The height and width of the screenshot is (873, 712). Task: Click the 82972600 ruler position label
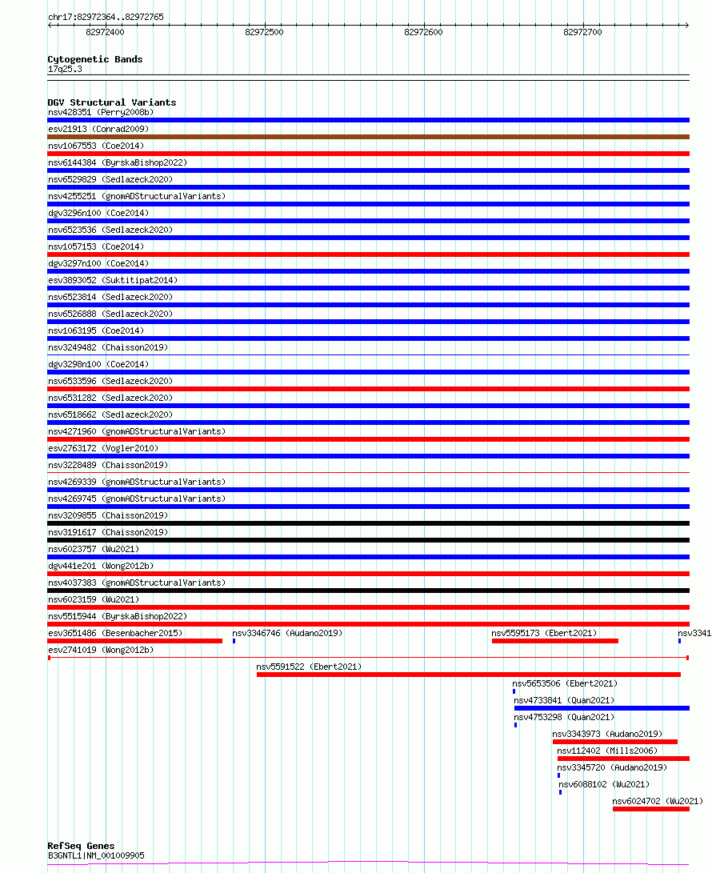click(x=423, y=32)
